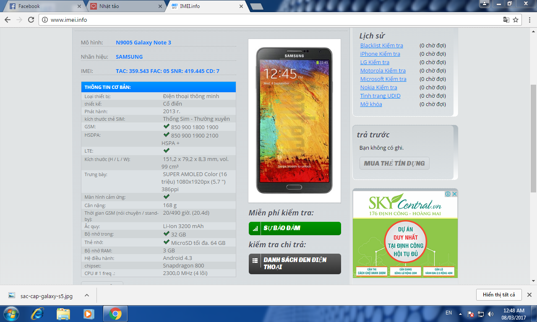
Task: Show hidden system tray icons
Action: tap(461, 314)
